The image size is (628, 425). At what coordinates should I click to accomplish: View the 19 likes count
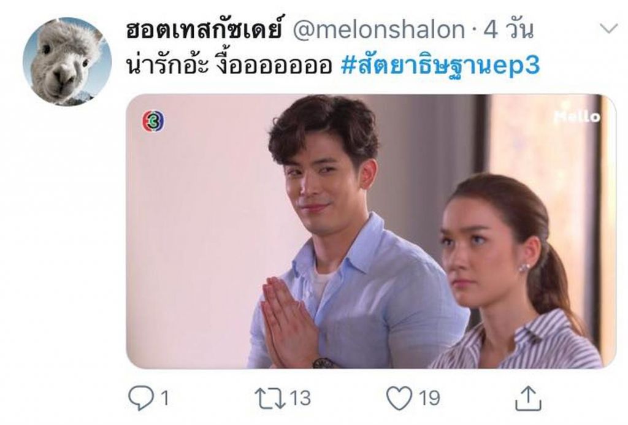(429, 398)
